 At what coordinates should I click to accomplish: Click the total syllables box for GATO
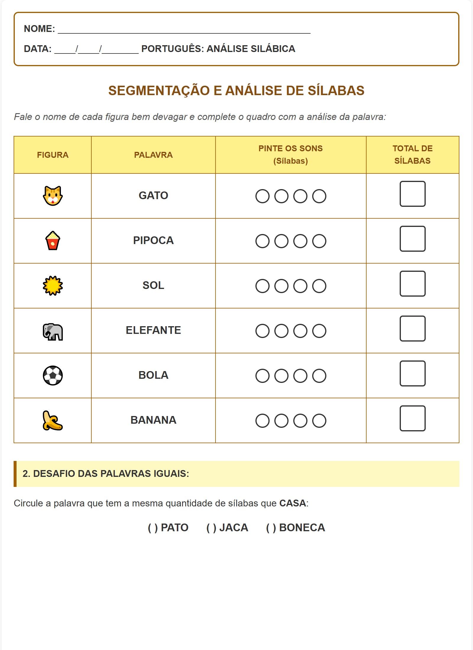[412, 194]
